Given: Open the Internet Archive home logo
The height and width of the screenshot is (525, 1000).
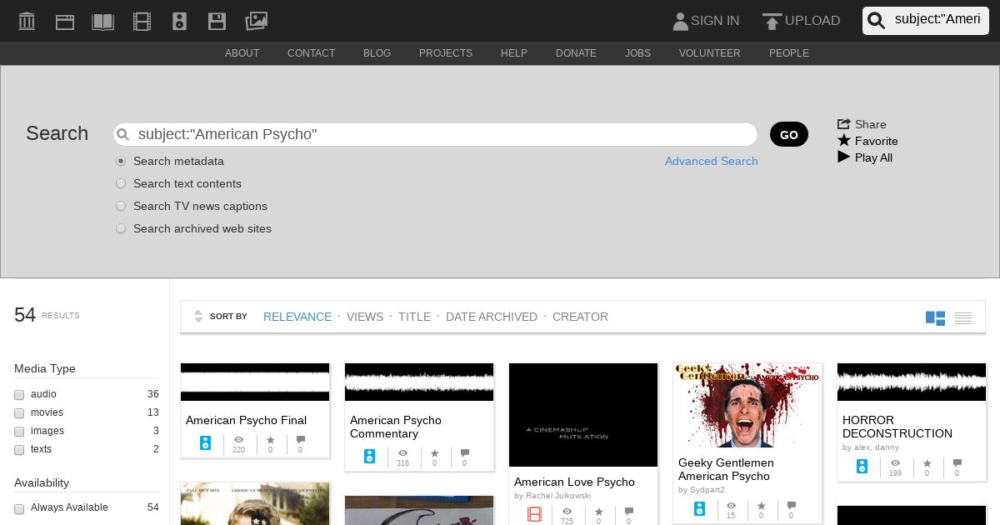Looking at the screenshot, I should [x=27, y=21].
